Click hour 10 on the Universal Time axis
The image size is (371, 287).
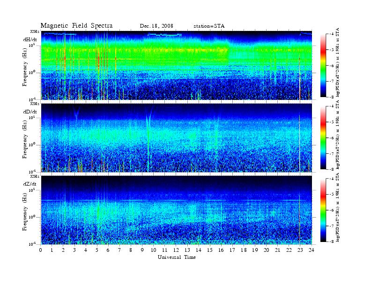(153, 250)
